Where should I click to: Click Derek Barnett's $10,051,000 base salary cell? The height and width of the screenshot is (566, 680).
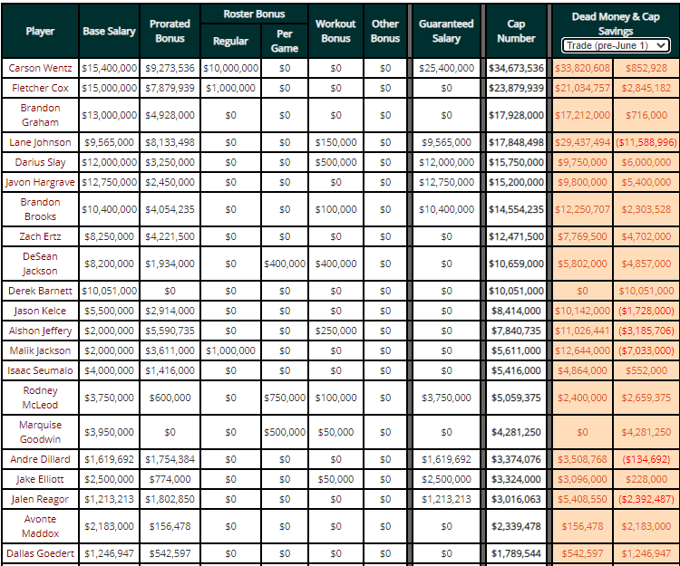click(109, 291)
